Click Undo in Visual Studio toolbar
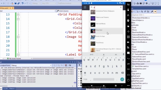Screen dimensions: 161x90 (x=22, y=3)
